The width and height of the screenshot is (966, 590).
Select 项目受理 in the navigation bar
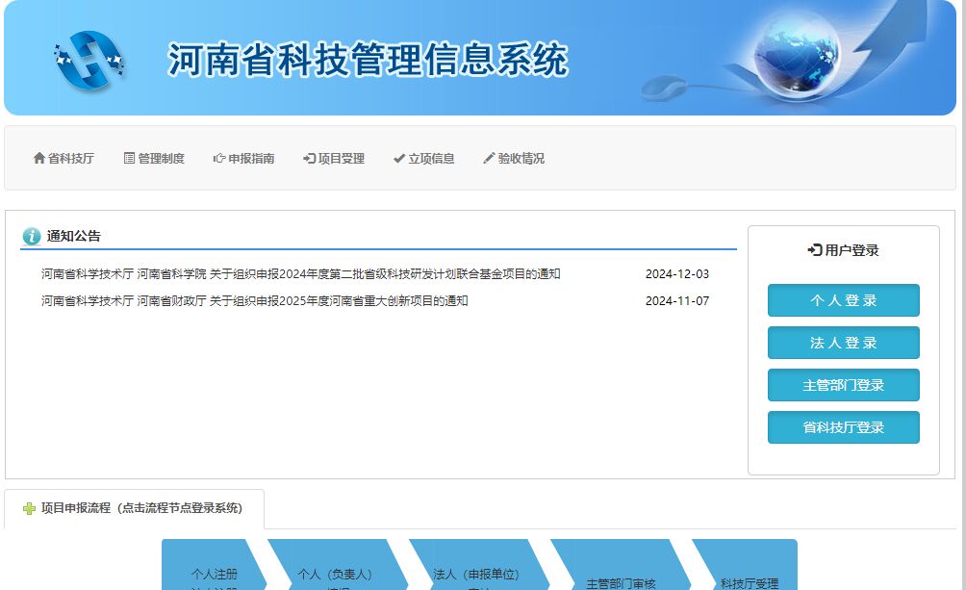334,159
